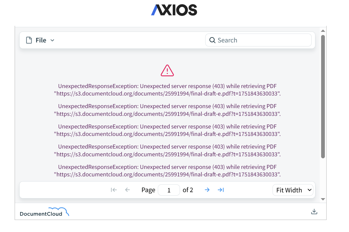Click the red warning triangle icon
This screenshot has width=349, height=232.
point(167,71)
